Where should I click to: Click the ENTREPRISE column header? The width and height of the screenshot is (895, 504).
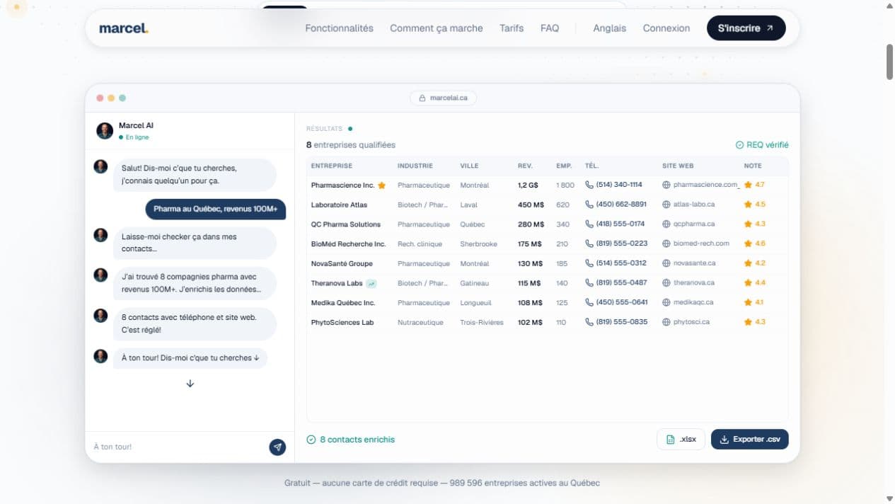(332, 166)
